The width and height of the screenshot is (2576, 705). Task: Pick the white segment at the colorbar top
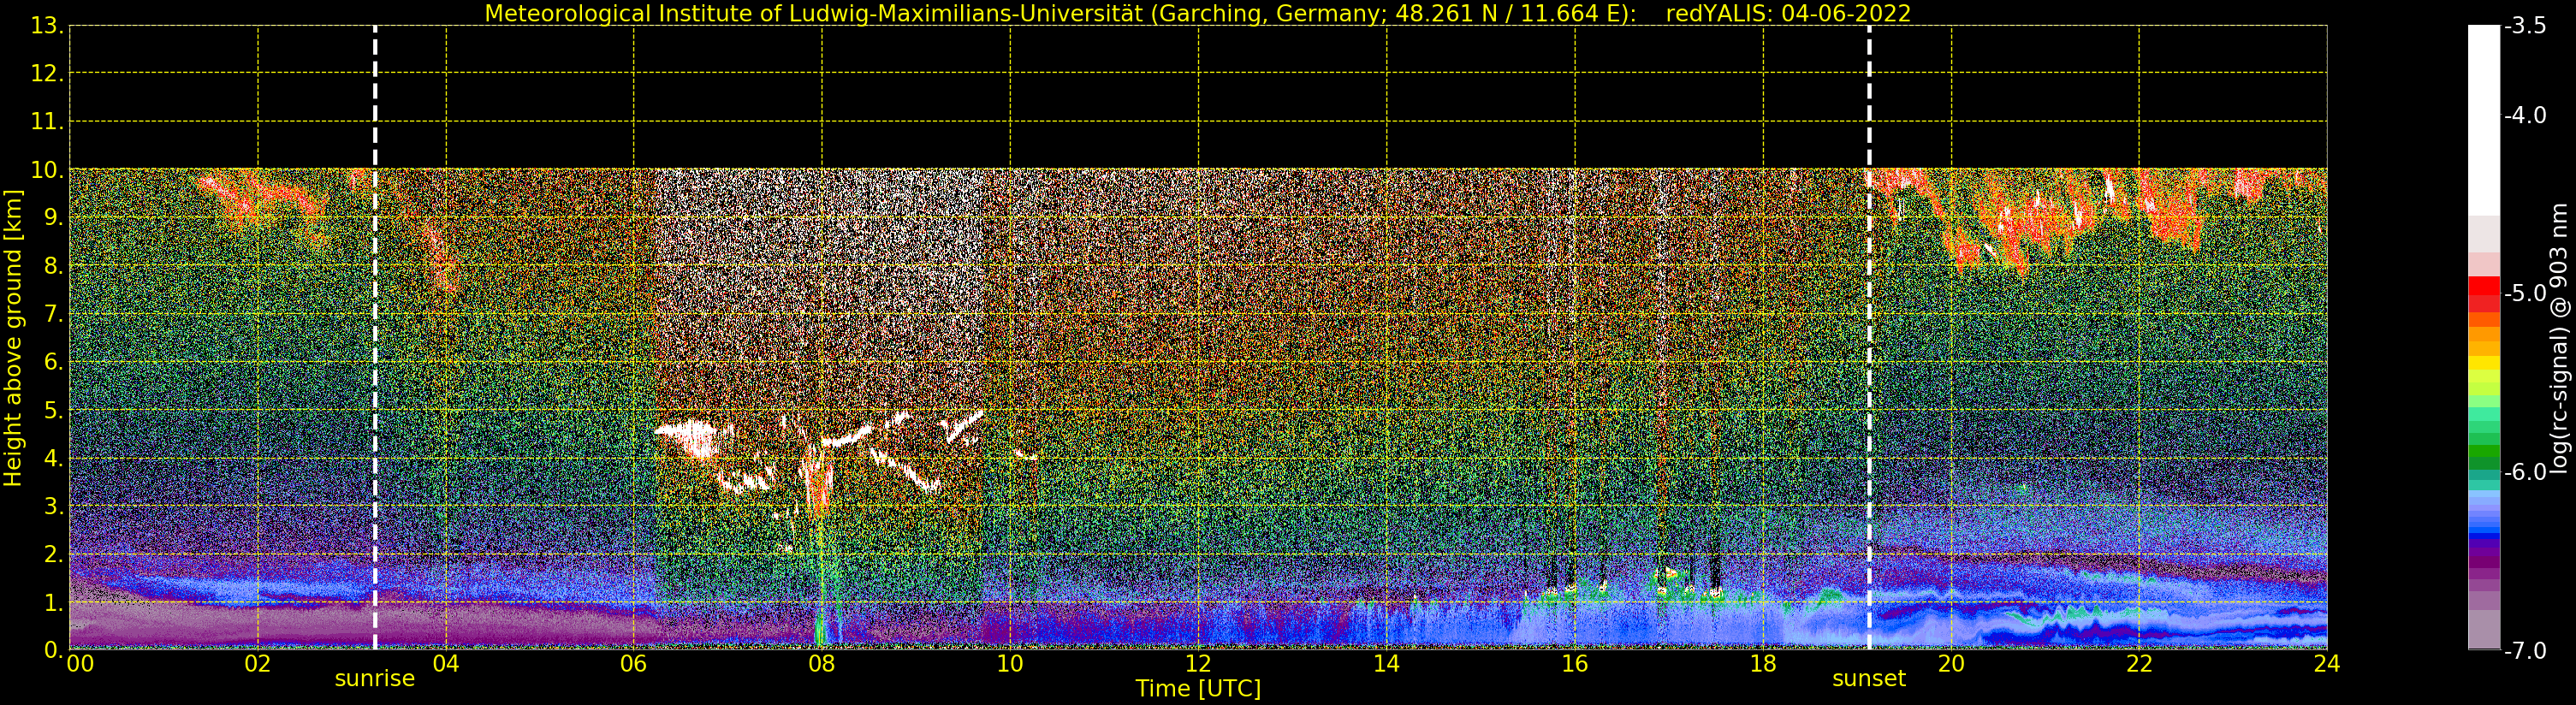(x=2484, y=120)
